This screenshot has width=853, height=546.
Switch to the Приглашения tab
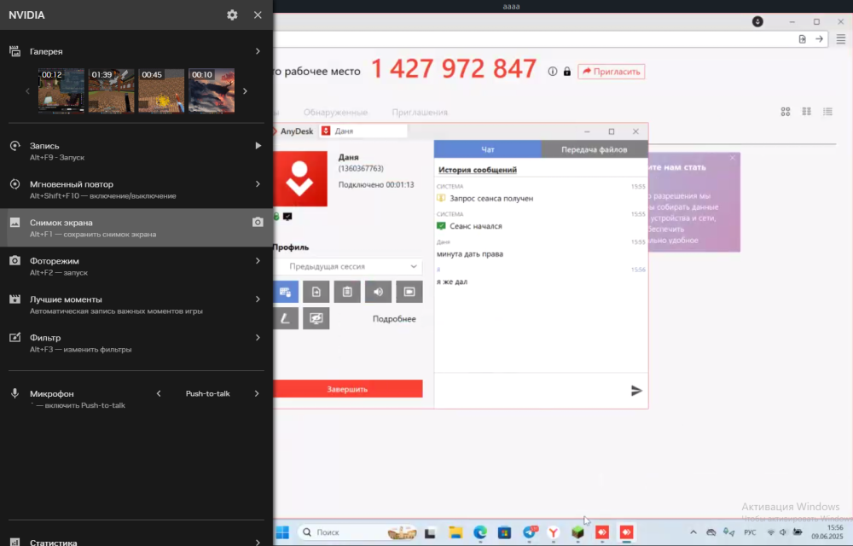click(420, 112)
